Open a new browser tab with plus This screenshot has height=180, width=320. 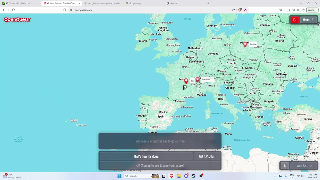pos(208,3)
